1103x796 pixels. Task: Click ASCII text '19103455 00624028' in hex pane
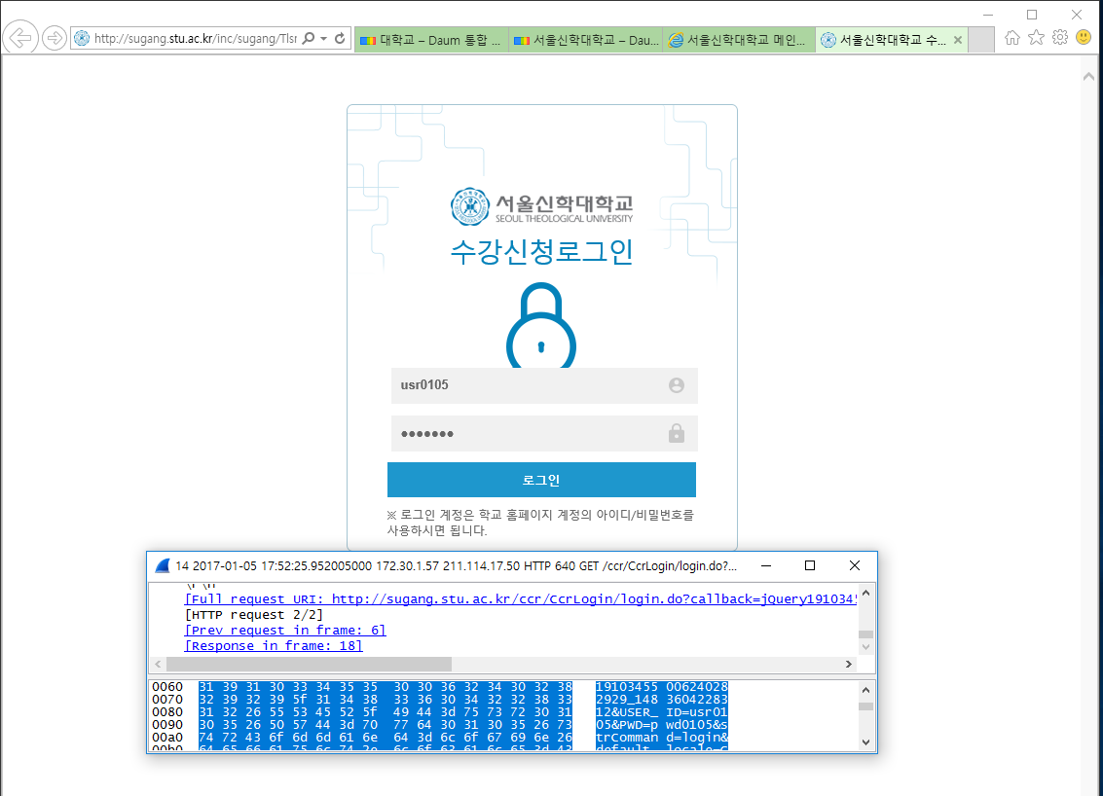coord(662,687)
